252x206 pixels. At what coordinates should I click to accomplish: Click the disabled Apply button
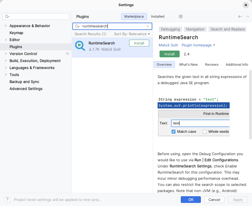[x=238, y=200]
